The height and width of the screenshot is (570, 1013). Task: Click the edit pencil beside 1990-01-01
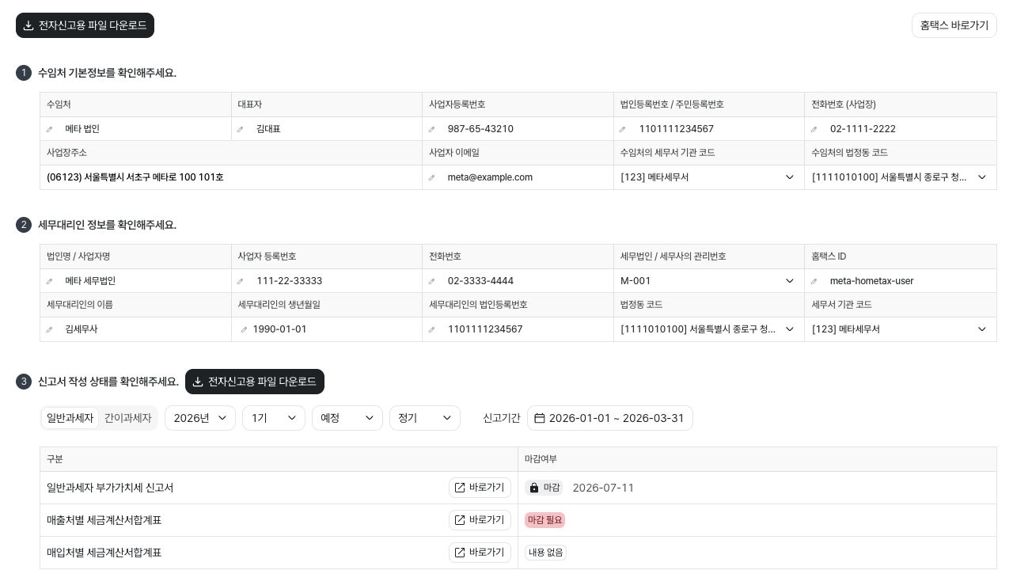point(244,329)
